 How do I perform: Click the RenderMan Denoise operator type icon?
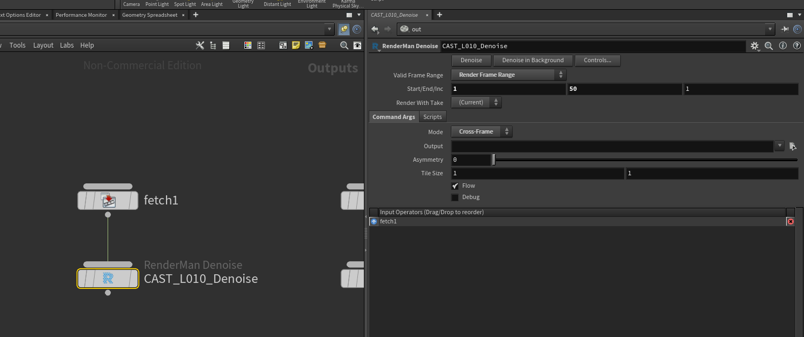click(x=376, y=47)
